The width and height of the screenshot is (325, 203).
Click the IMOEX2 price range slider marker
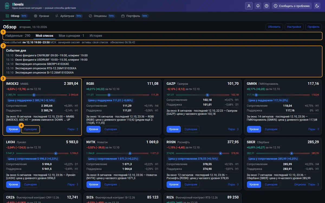[x=34, y=95]
